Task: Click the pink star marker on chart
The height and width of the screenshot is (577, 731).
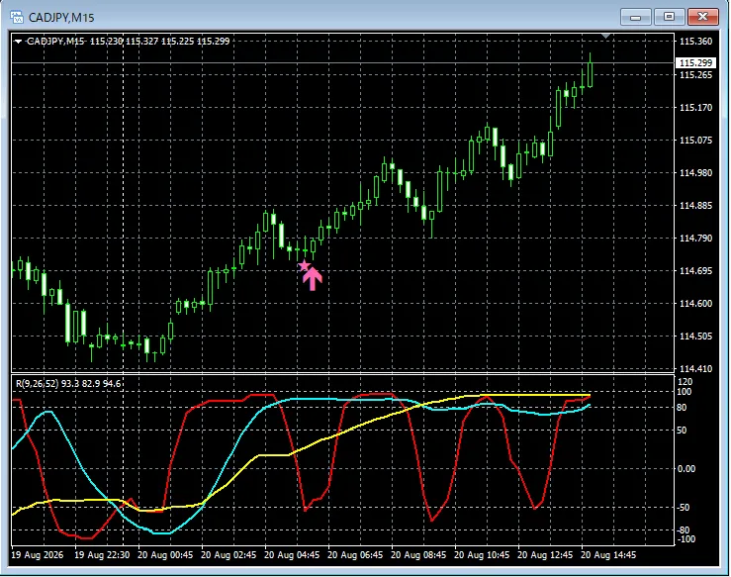Action: (304, 266)
